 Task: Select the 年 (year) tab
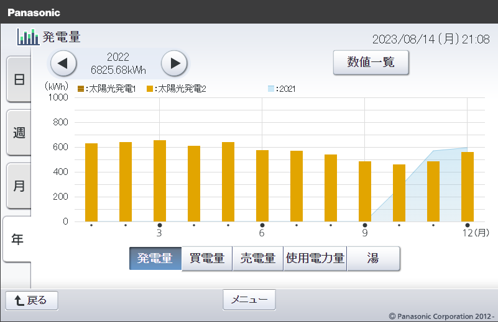pyautogui.click(x=17, y=239)
